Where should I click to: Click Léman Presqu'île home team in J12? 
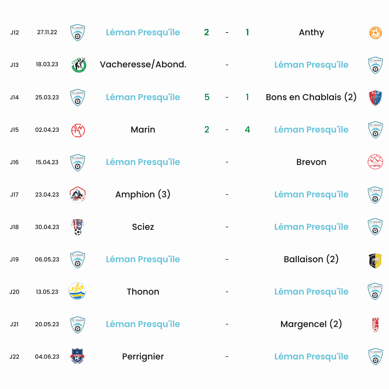143,32
